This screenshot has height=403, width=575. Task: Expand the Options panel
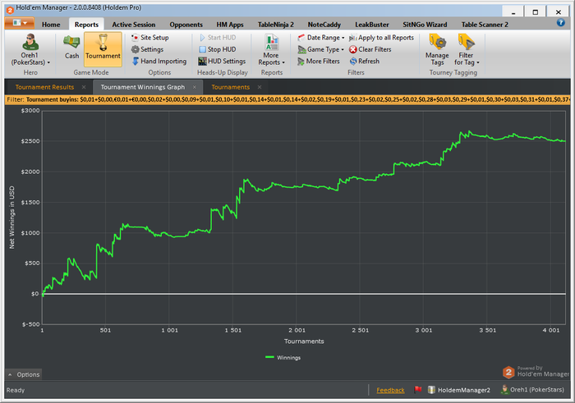(24, 374)
